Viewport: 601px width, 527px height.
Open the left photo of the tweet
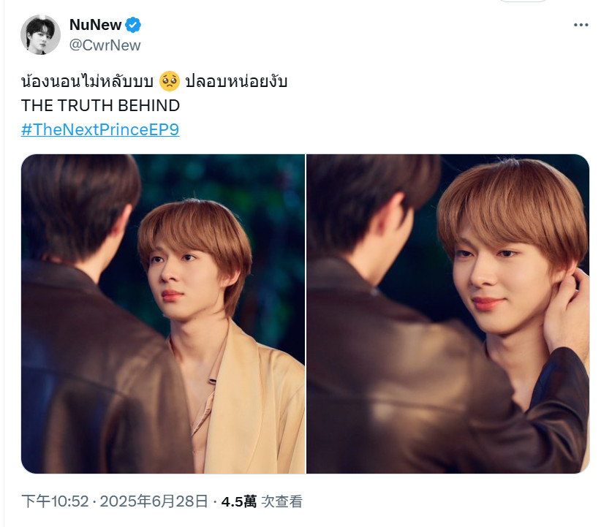pyautogui.click(x=163, y=314)
